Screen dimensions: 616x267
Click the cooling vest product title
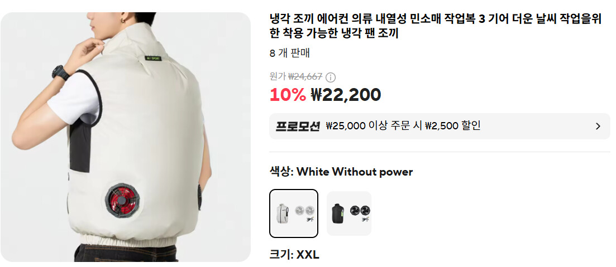pos(436,27)
